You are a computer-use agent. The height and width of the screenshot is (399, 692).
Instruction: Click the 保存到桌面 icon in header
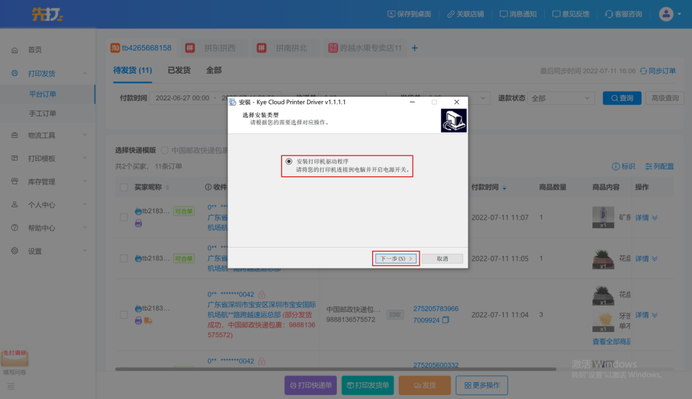click(391, 14)
